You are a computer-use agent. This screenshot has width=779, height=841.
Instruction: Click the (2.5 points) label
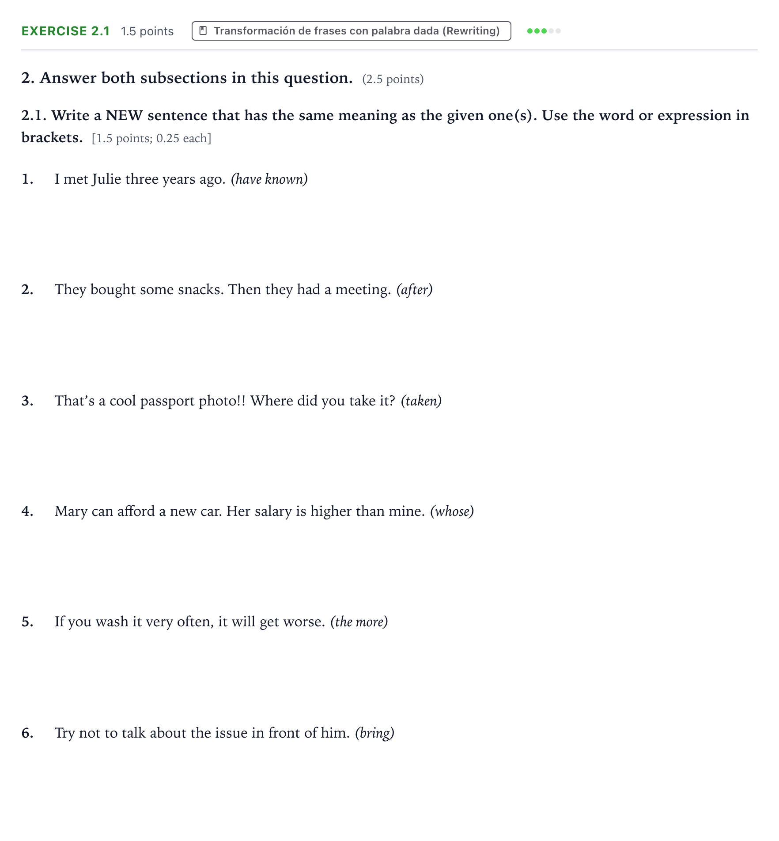click(x=393, y=80)
